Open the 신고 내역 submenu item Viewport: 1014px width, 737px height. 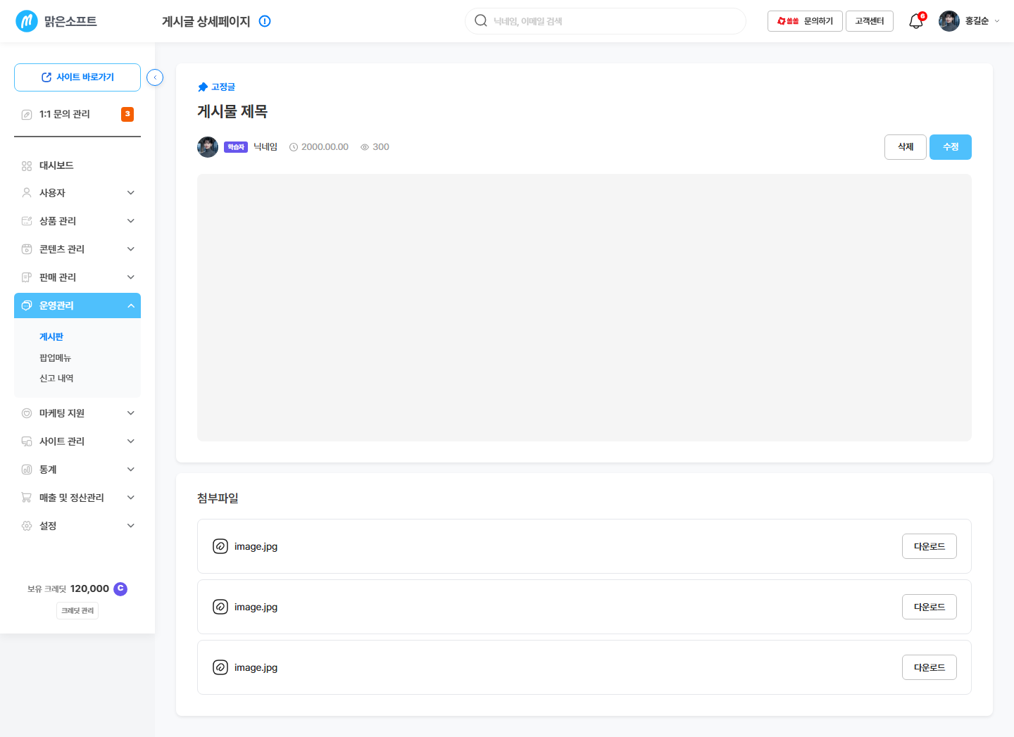[x=56, y=378]
